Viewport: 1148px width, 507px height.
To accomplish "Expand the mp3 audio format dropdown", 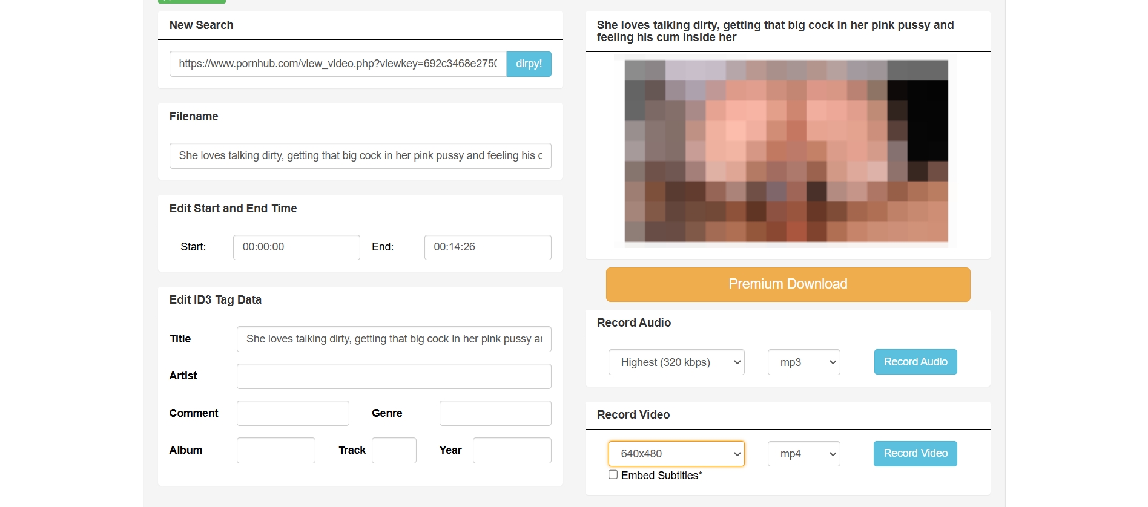I will (x=803, y=362).
